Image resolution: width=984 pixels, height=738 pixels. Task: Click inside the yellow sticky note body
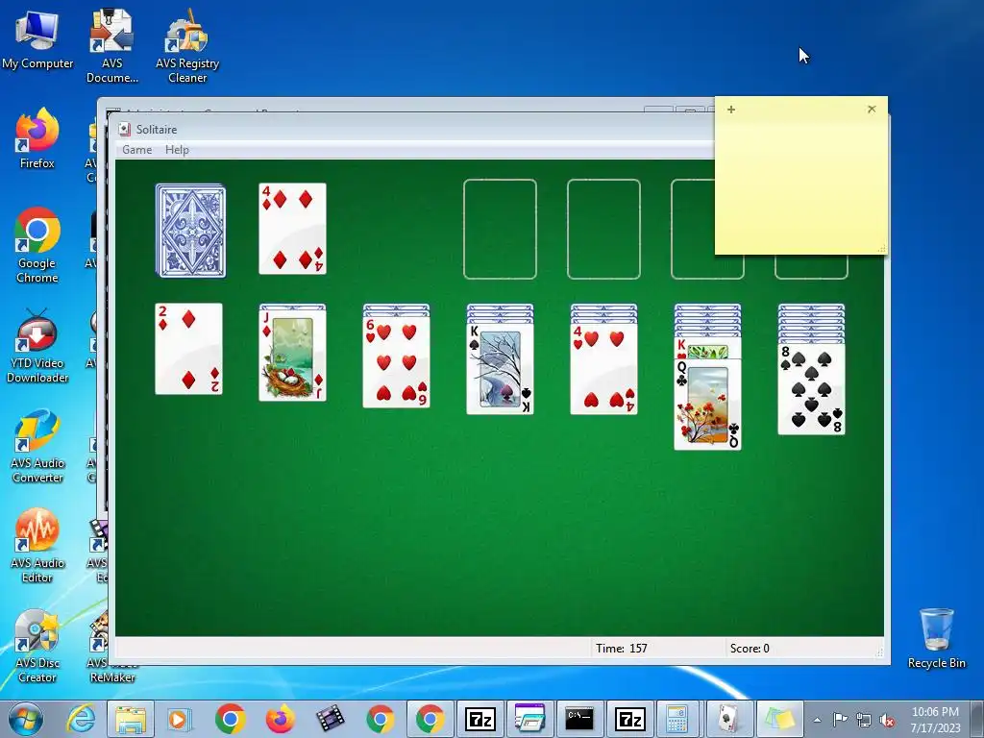[x=801, y=185]
